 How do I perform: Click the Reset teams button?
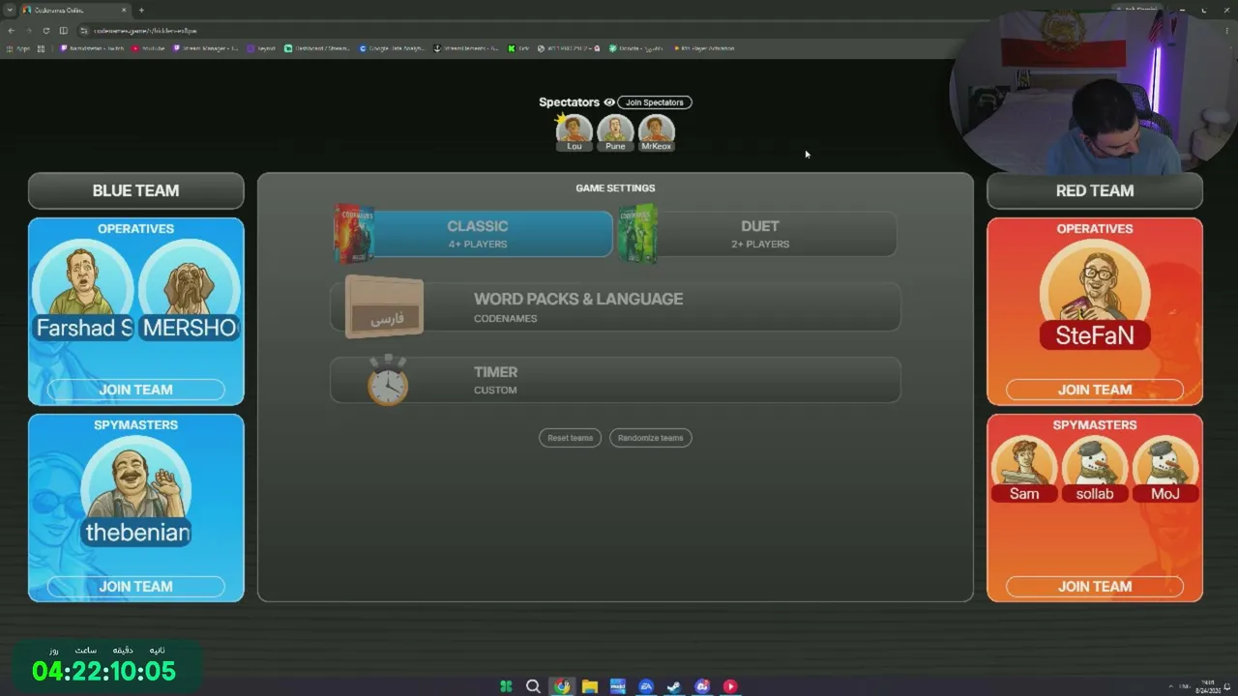click(570, 438)
